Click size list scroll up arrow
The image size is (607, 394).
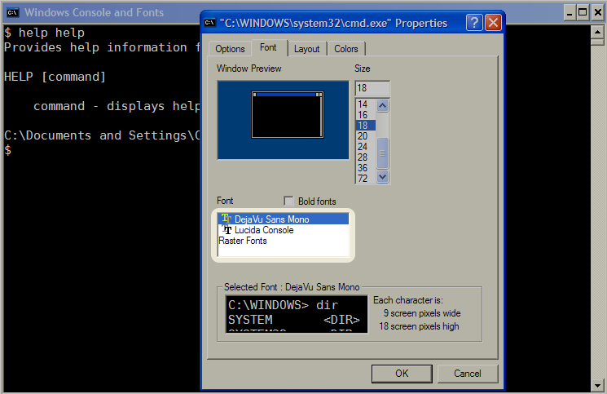[x=382, y=105]
